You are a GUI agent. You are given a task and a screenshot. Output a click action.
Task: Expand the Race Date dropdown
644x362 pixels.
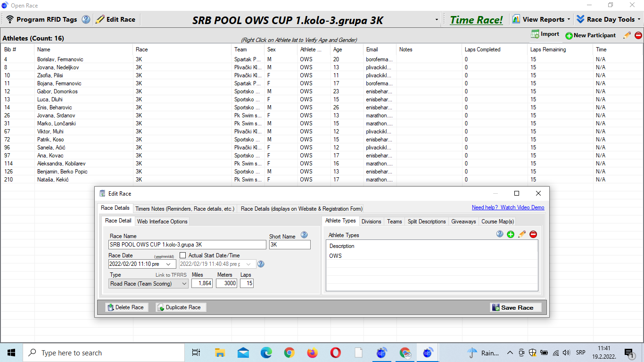pyautogui.click(x=168, y=264)
